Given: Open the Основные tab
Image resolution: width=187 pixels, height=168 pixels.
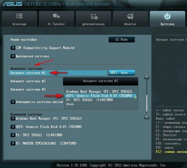Looking at the screenshot, I should click(x=19, y=19).
